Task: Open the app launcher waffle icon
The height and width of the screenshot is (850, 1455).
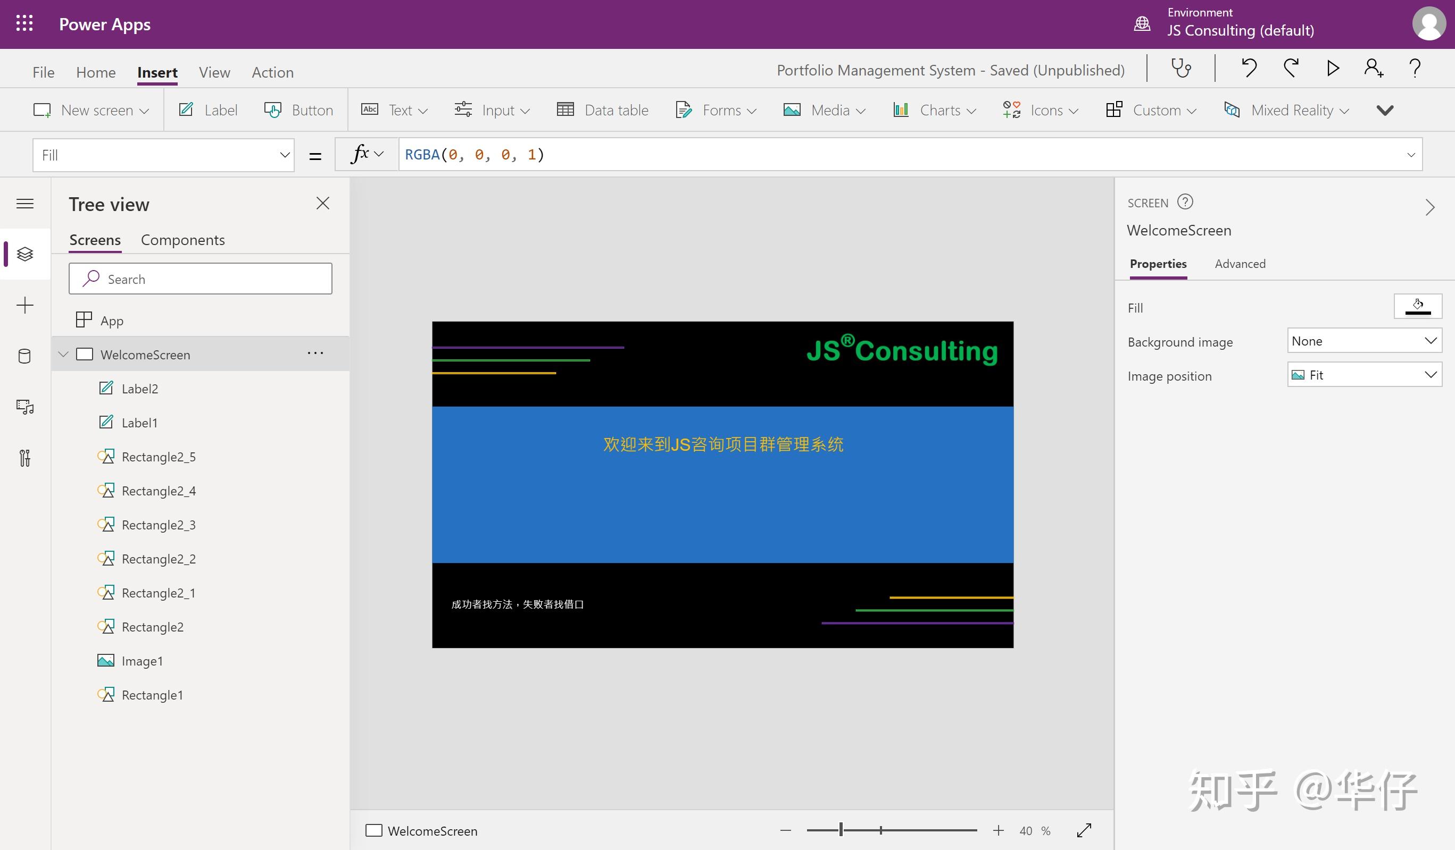Action: [x=24, y=24]
